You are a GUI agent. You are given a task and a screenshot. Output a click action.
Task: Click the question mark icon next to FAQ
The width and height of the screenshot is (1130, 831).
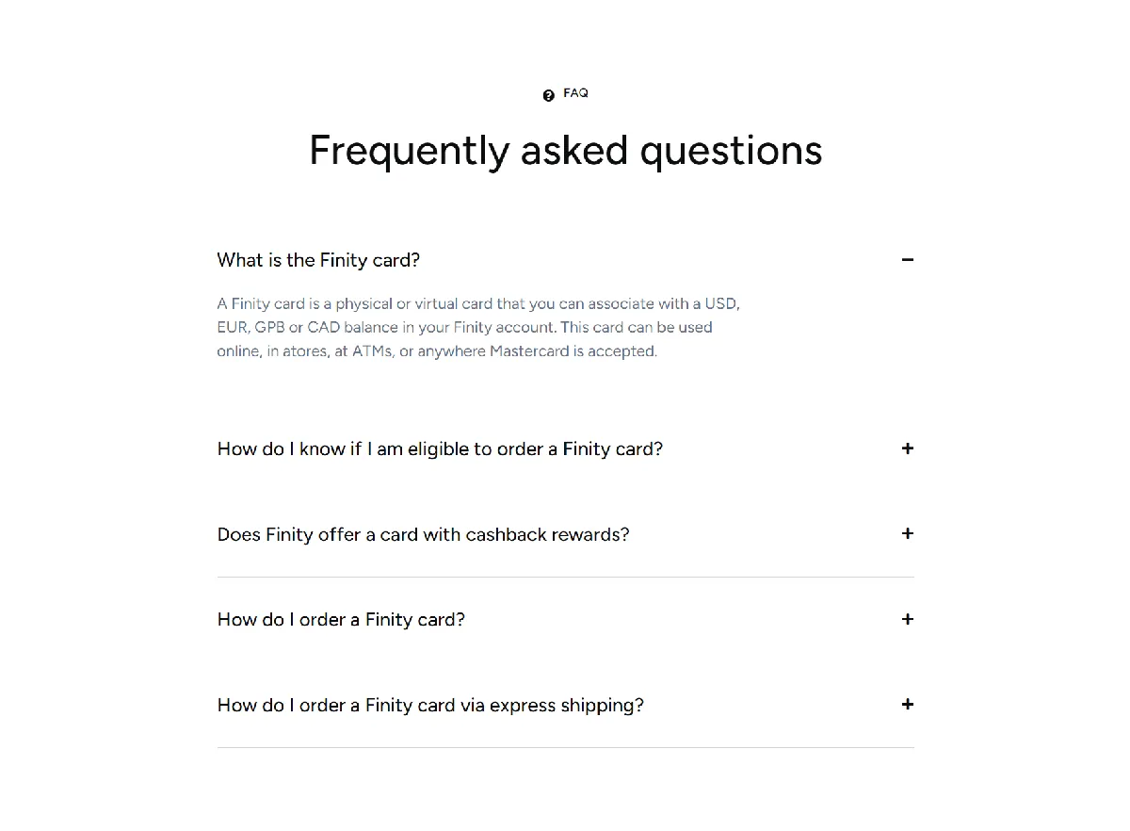[549, 95]
